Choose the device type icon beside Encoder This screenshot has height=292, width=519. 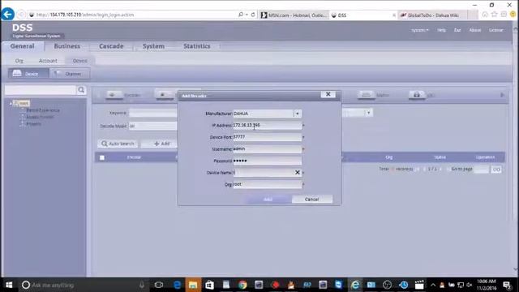(165, 95)
